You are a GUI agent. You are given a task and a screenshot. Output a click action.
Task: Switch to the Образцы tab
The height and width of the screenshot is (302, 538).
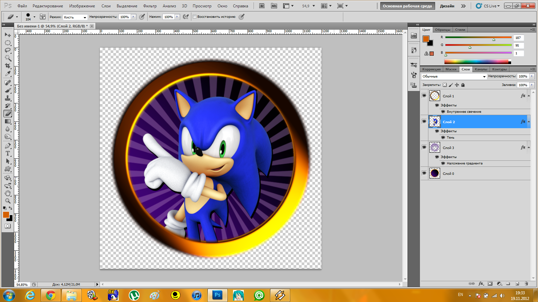pos(443,30)
